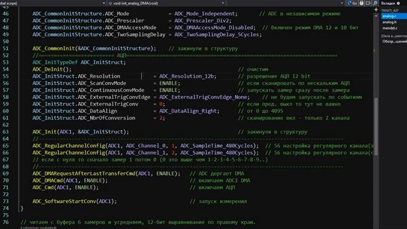Switch to the analog.c tab

click(394, 16)
